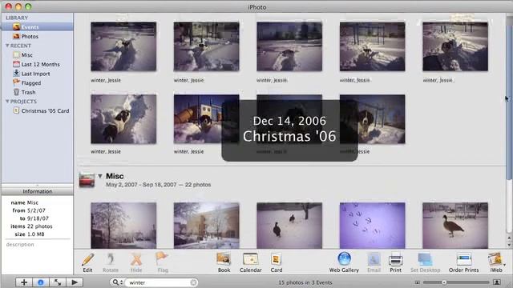Select the two geese thumbnail
Screen dimensions: 513x288
pos(289,226)
